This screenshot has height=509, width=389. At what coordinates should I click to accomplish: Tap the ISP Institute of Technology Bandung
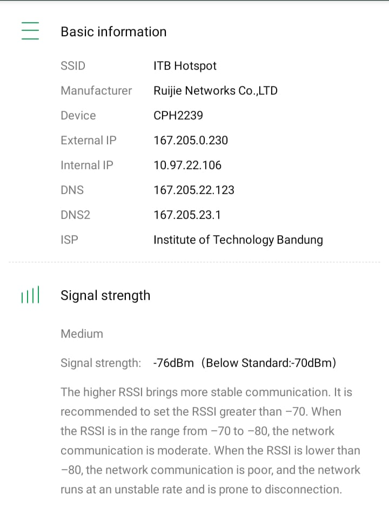pos(238,240)
